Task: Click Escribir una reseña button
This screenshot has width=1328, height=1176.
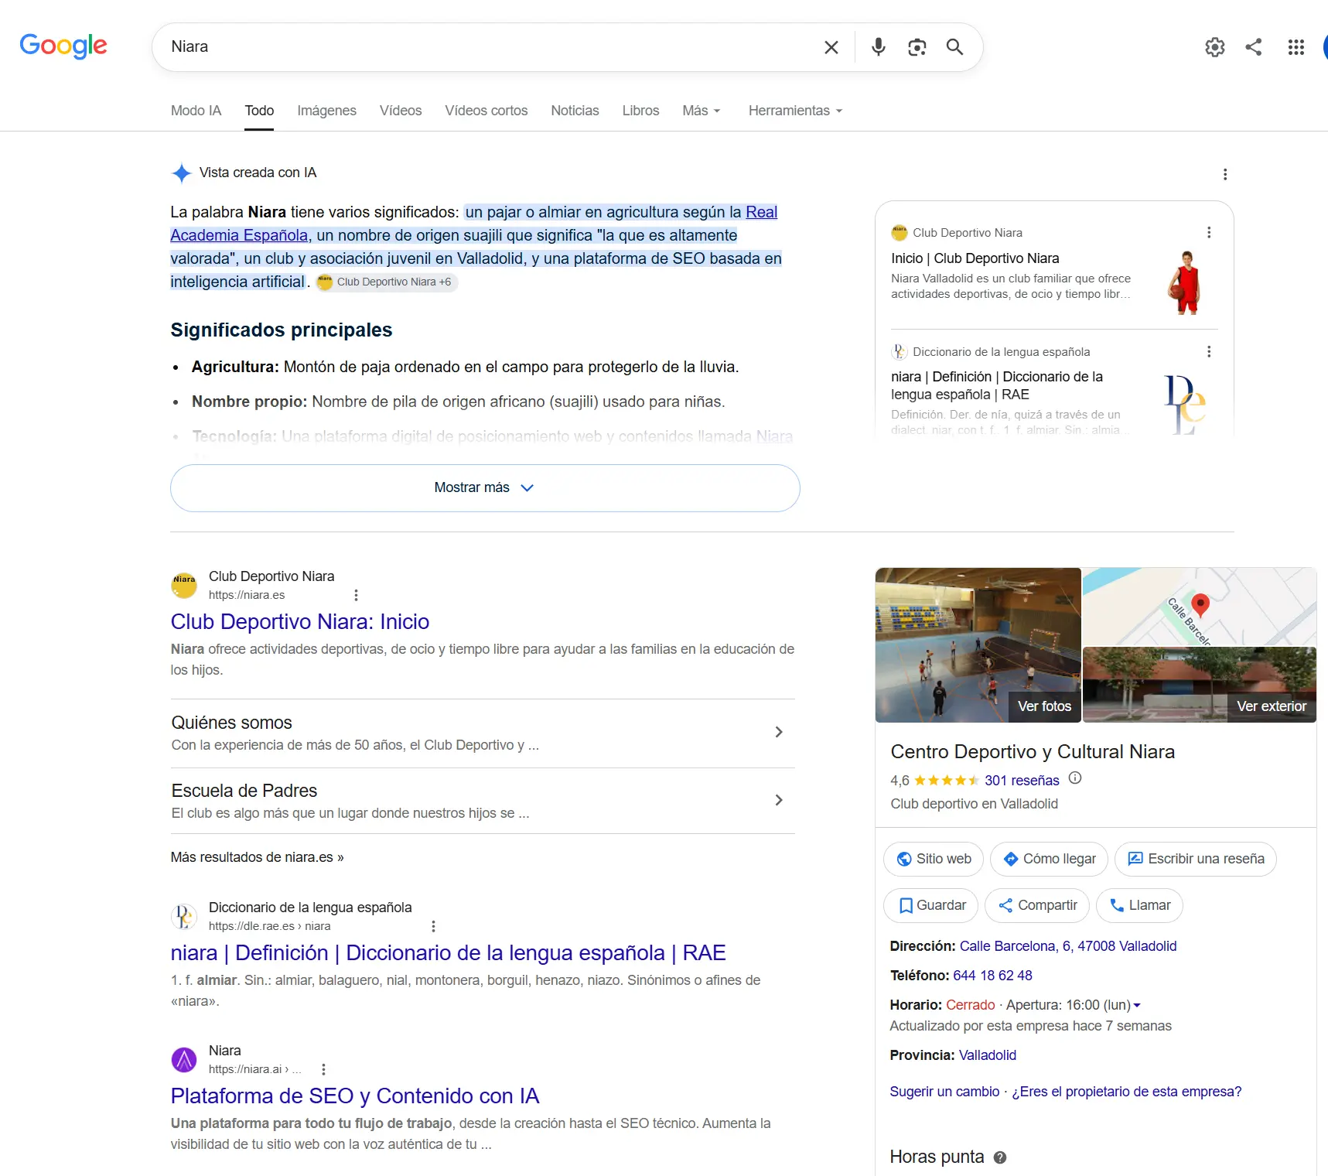Action: point(1196,859)
